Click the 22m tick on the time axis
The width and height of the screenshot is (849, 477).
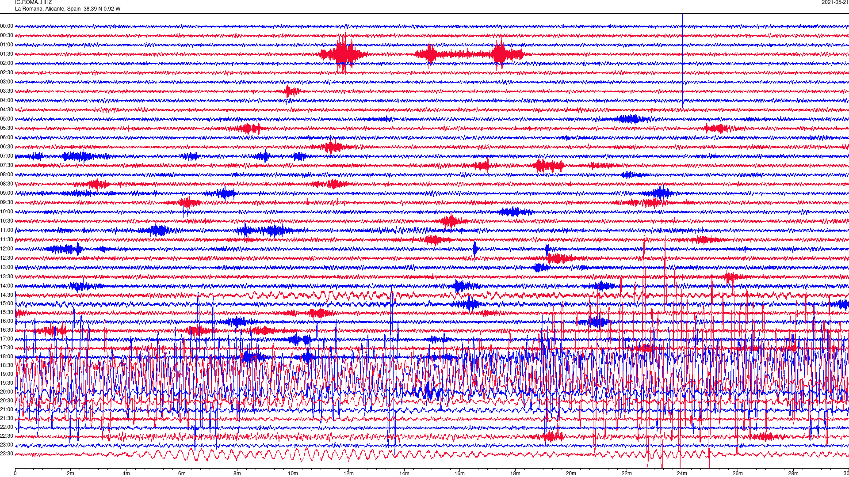pos(626,473)
